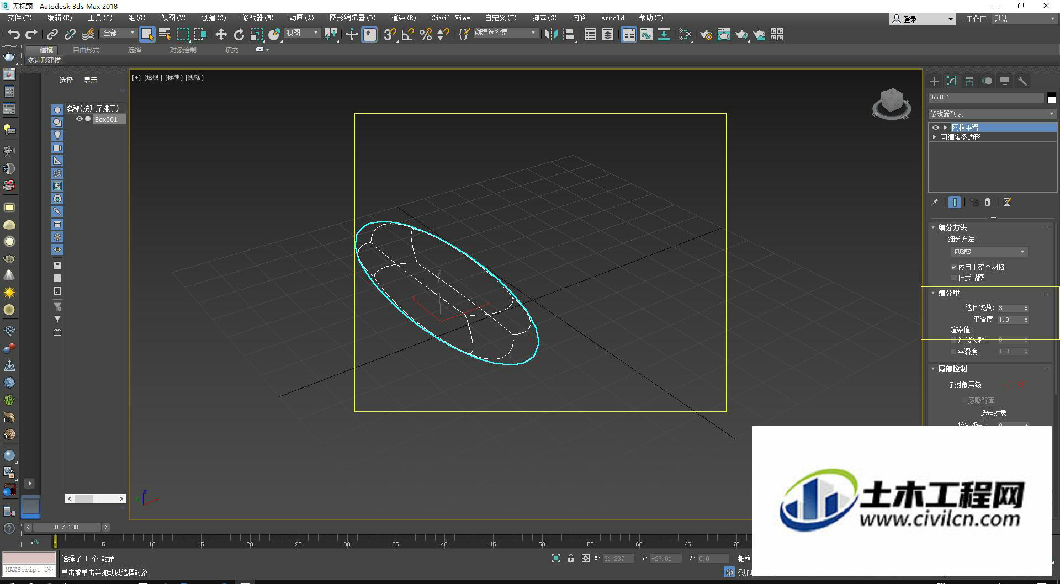The height and width of the screenshot is (584, 1060).
Task: Click the [线框] viewport label
Action: click(195, 78)
